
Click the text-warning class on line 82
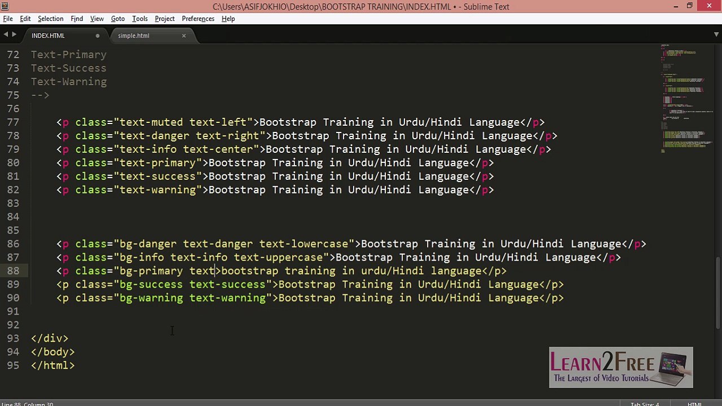(x=157, y=189)
